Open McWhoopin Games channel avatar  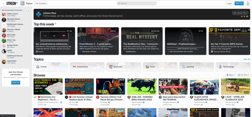click(x=4, y=25)
